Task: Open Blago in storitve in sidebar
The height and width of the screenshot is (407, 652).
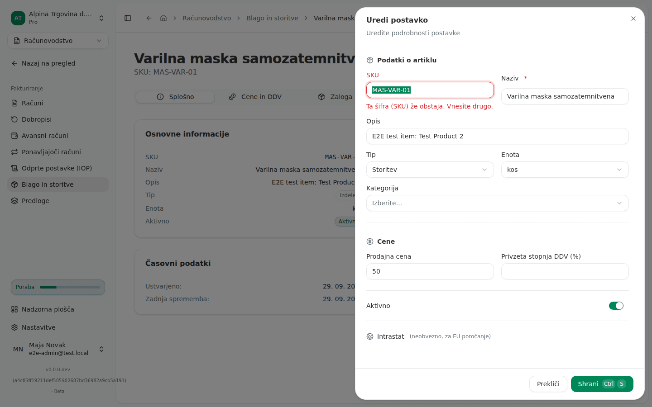Action: tap(58, 185)
